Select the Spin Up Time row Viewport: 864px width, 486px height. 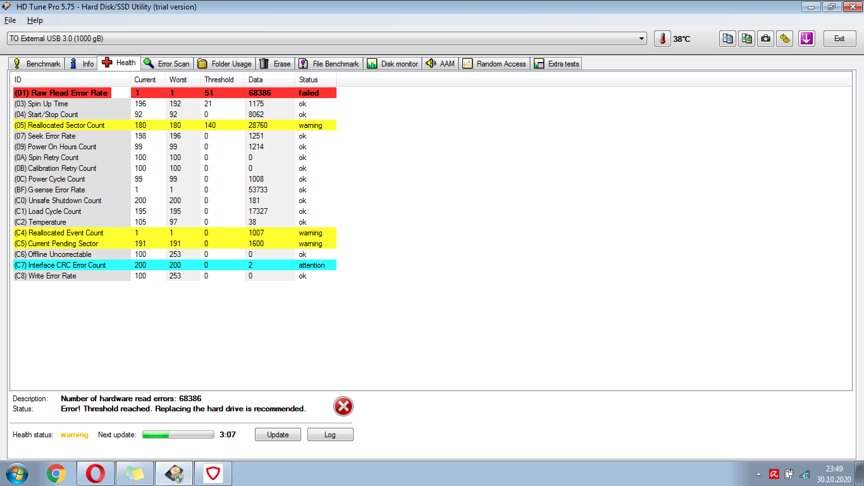tap(175, 104)
